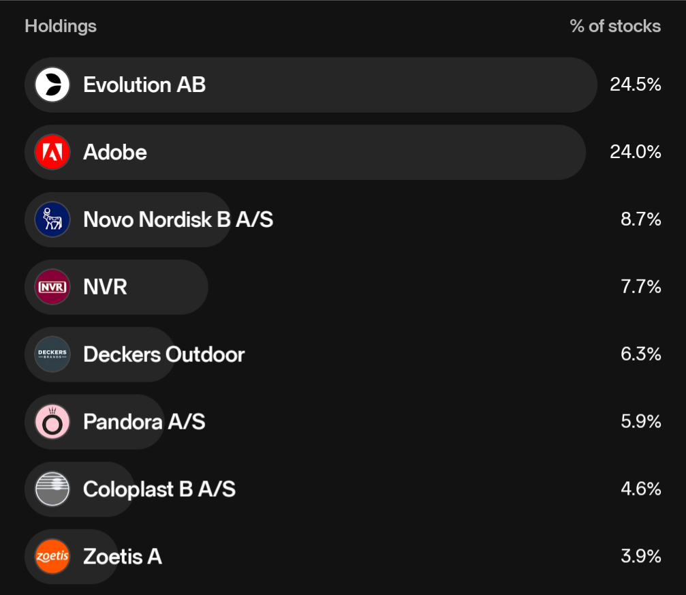This screenshot has width=686, height=595.
Task: Open the Coloplast B A/S holding
Action: click(x=159, y=489)
